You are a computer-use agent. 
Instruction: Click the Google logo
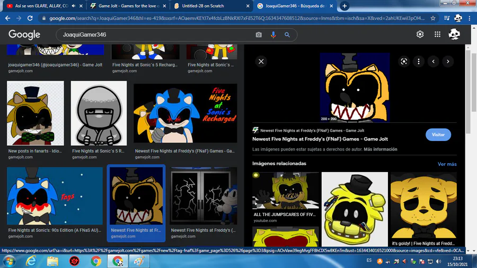click(x=24, y=34)
